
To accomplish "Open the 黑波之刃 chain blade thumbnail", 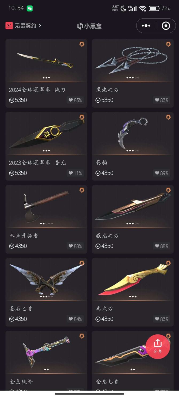I will (x=133, y=60).
